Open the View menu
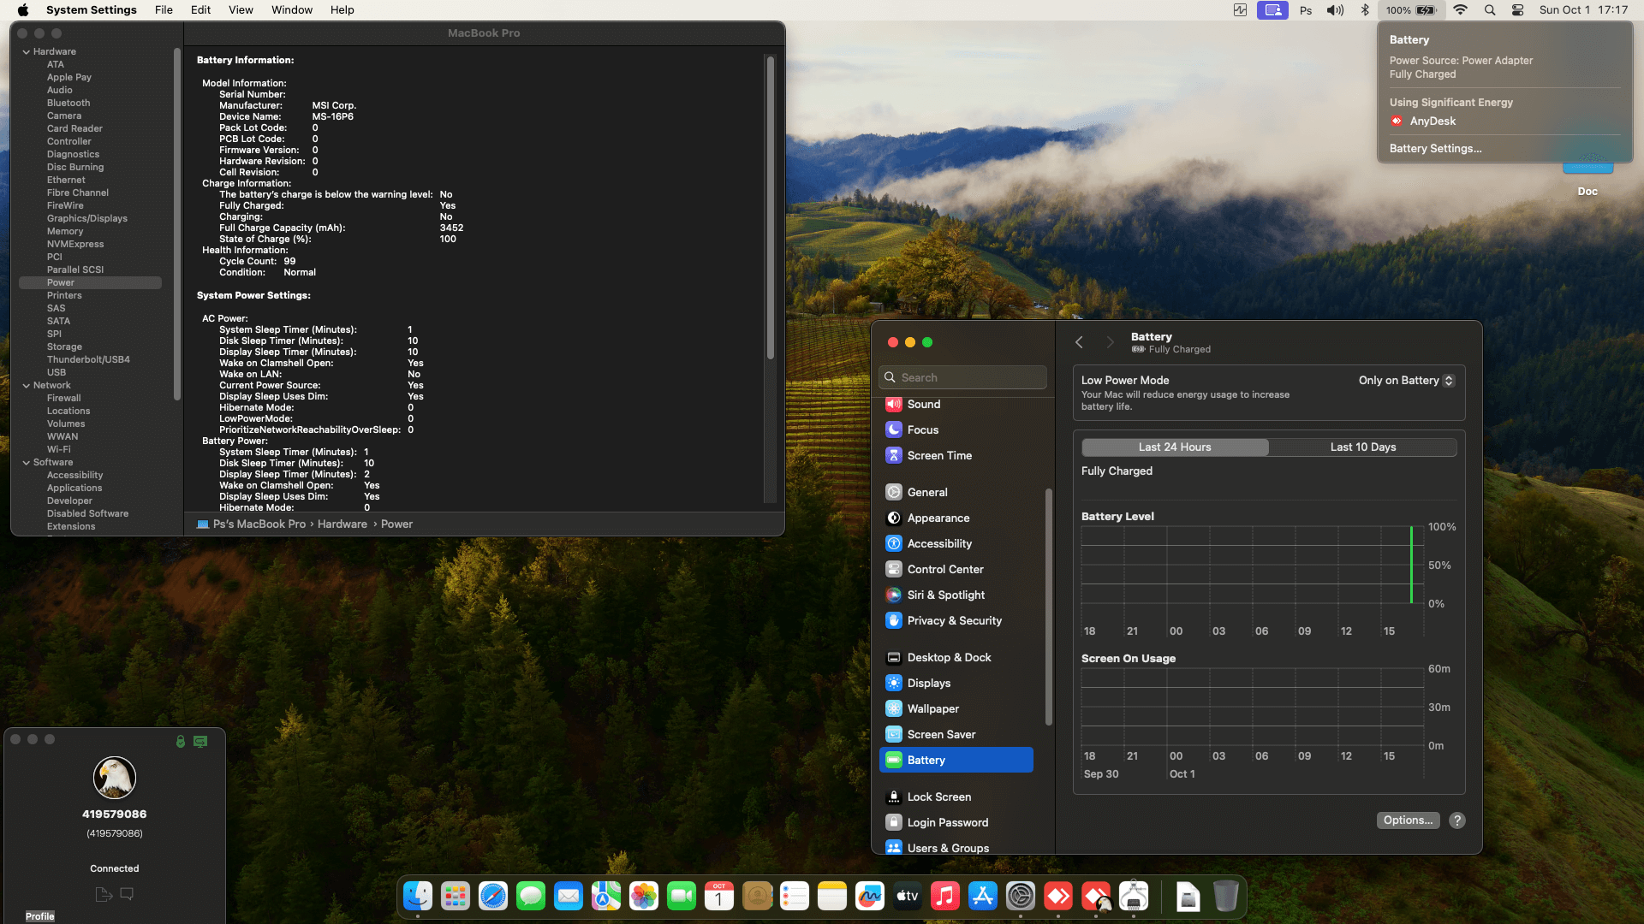The height and width of the screenshot is (924, 1644). (x=241, y=10)
